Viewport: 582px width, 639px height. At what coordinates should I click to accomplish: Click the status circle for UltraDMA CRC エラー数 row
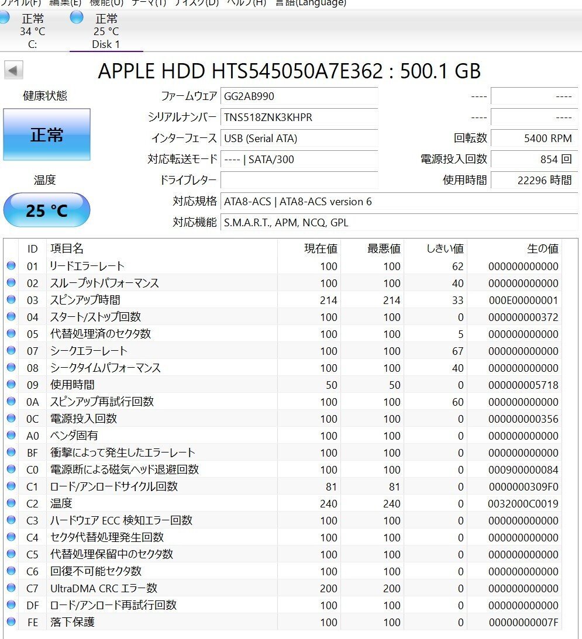(x=11, y=588)
